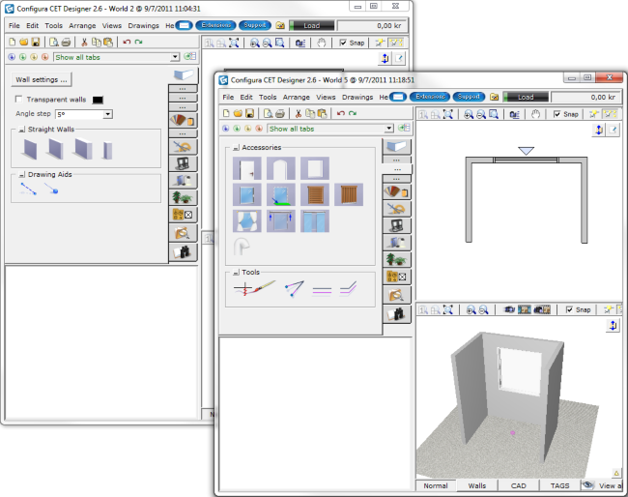The height and width of the screenshot is (497, 628).
Task: Select the glass window accessory
Action: click(246, 194)
